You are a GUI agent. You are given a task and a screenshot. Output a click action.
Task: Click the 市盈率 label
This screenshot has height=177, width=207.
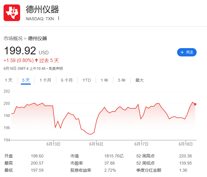(x=77, y=163)
